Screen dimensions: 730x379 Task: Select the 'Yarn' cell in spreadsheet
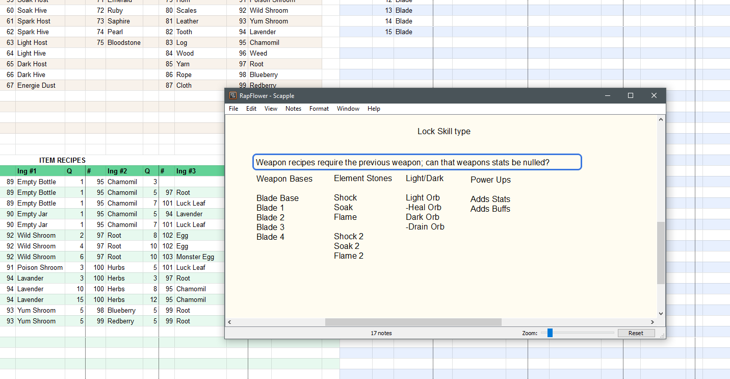[201, 64]
